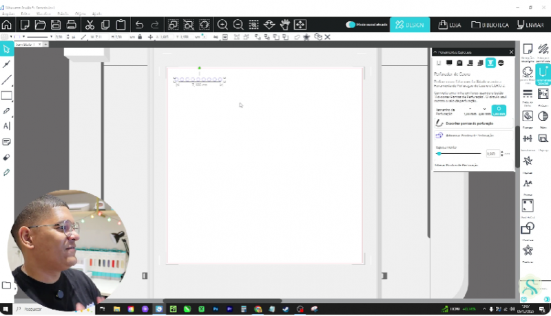
Task: Click the add perforation points button
Action: pos(473,135)
